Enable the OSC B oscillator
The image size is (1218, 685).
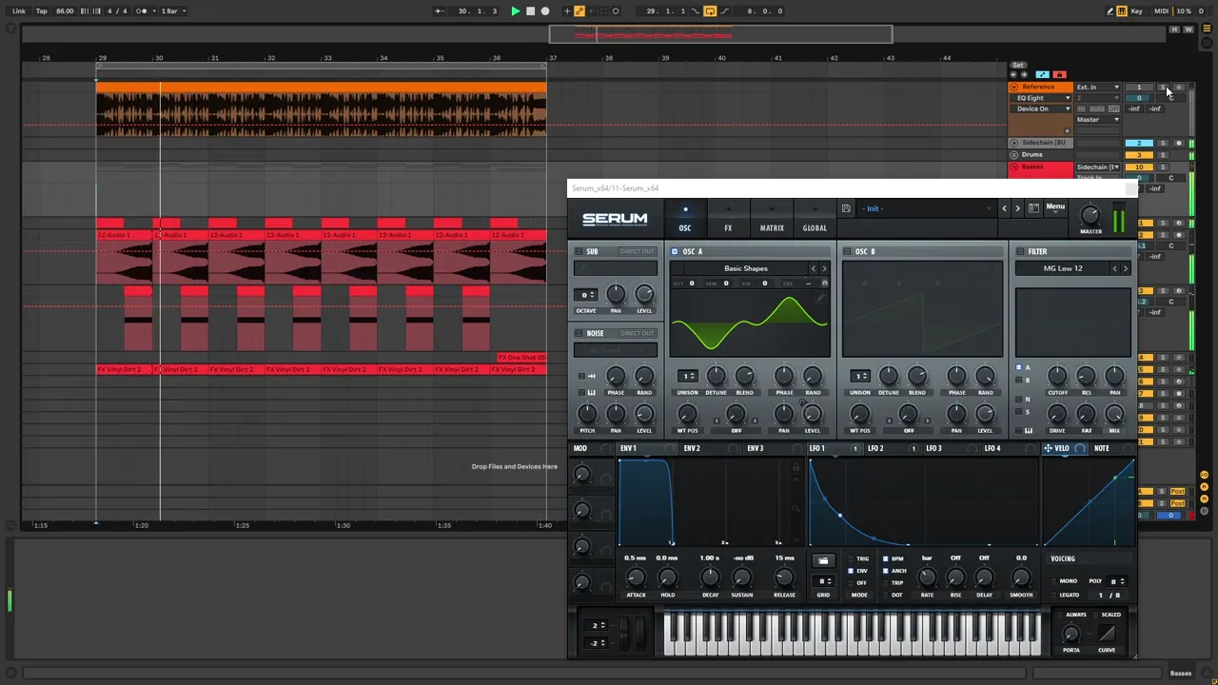pos(847,251)
